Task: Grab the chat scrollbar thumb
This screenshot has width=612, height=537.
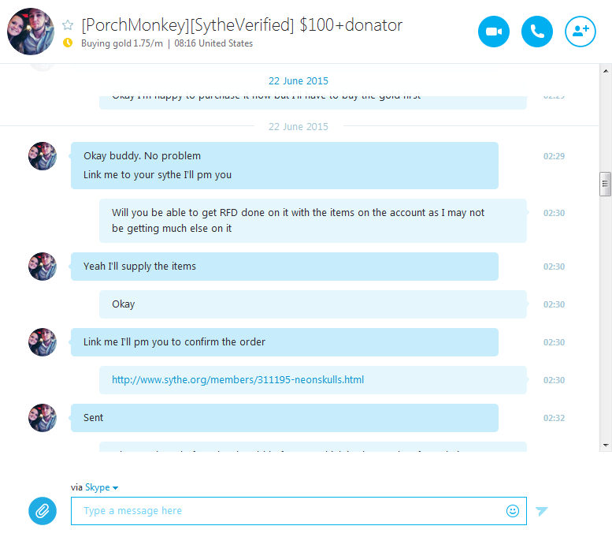Action: pos(605,184)
